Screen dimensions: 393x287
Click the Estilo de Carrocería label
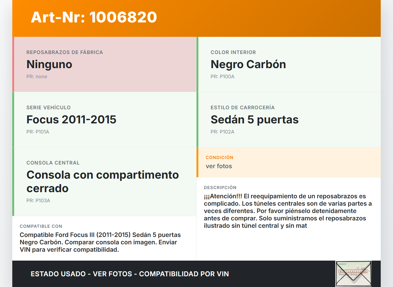click(243, 107)
